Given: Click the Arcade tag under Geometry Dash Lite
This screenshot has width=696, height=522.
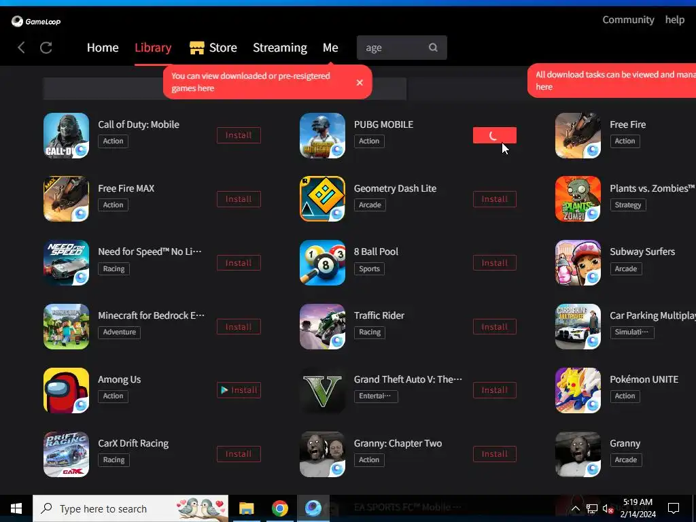Looking at the screenshot, I should pos(370,205).
